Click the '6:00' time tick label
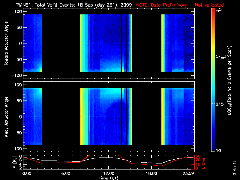The image size is (240, 180). pos(66,173)
